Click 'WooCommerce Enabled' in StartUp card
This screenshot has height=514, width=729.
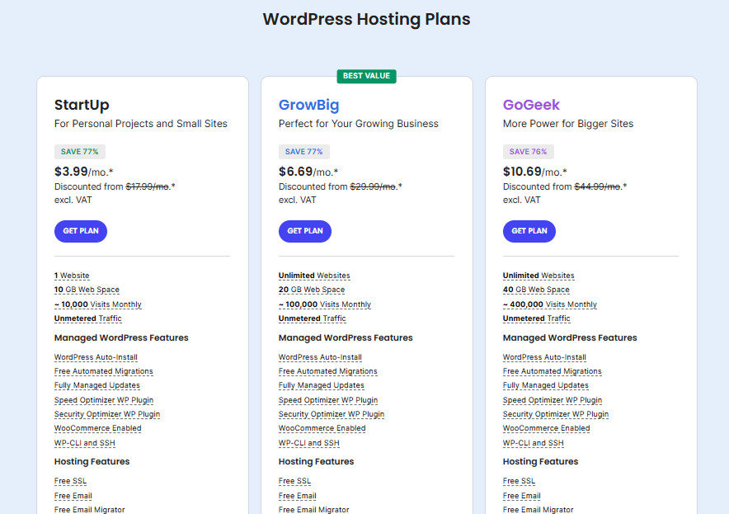click(x=97, y=428)
